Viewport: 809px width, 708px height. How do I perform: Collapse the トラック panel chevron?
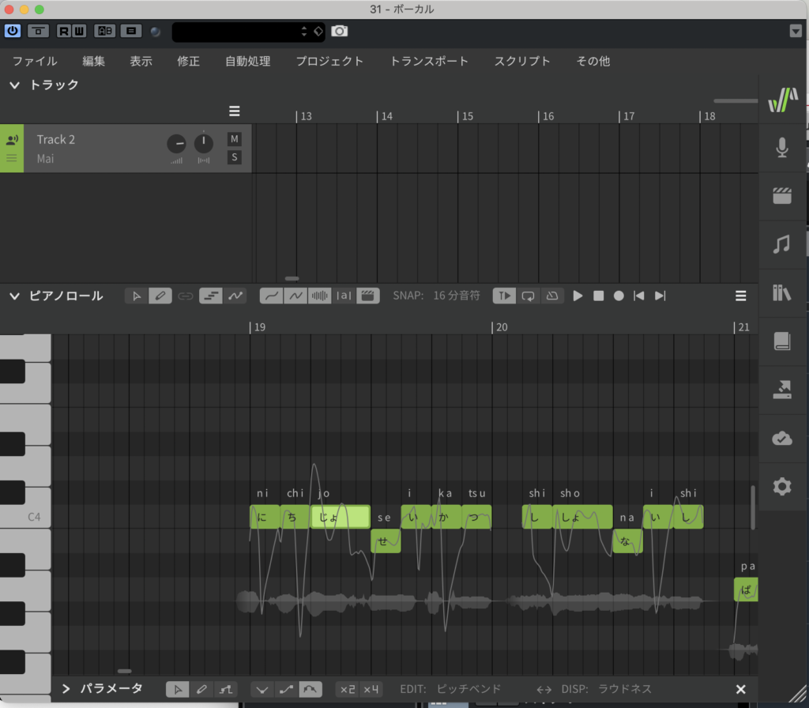14,85
